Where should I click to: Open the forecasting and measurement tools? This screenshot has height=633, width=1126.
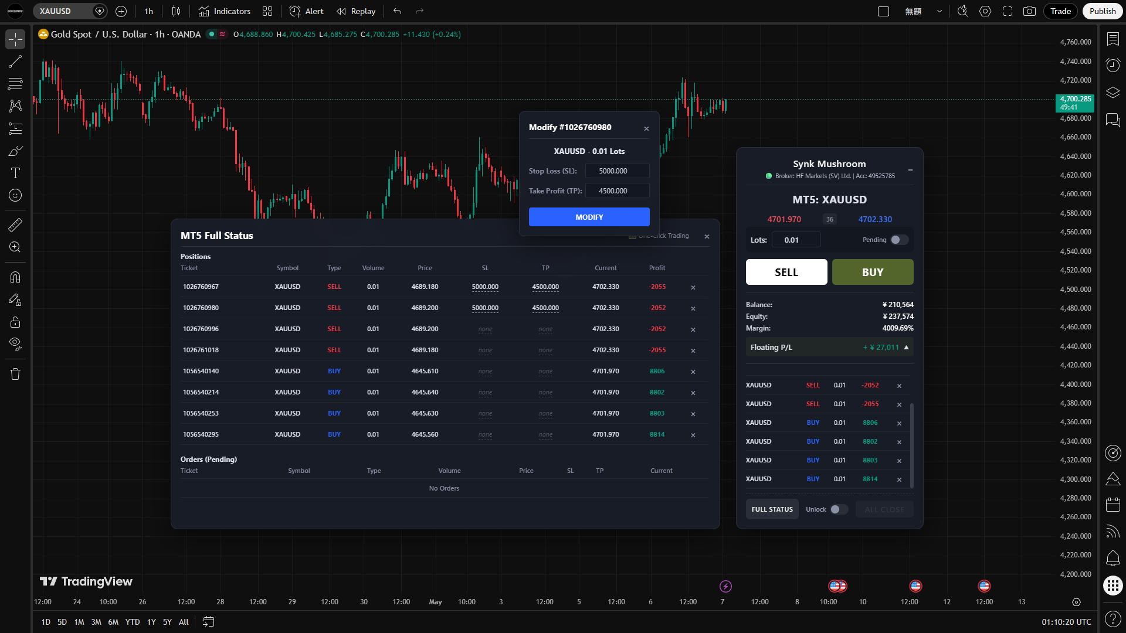tap(15, 128)
